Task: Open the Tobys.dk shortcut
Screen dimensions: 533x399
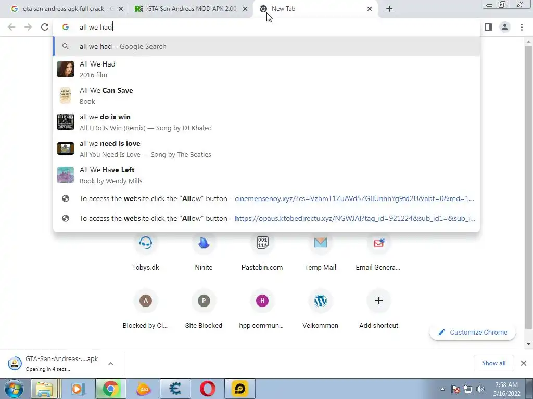Action: 146,252
